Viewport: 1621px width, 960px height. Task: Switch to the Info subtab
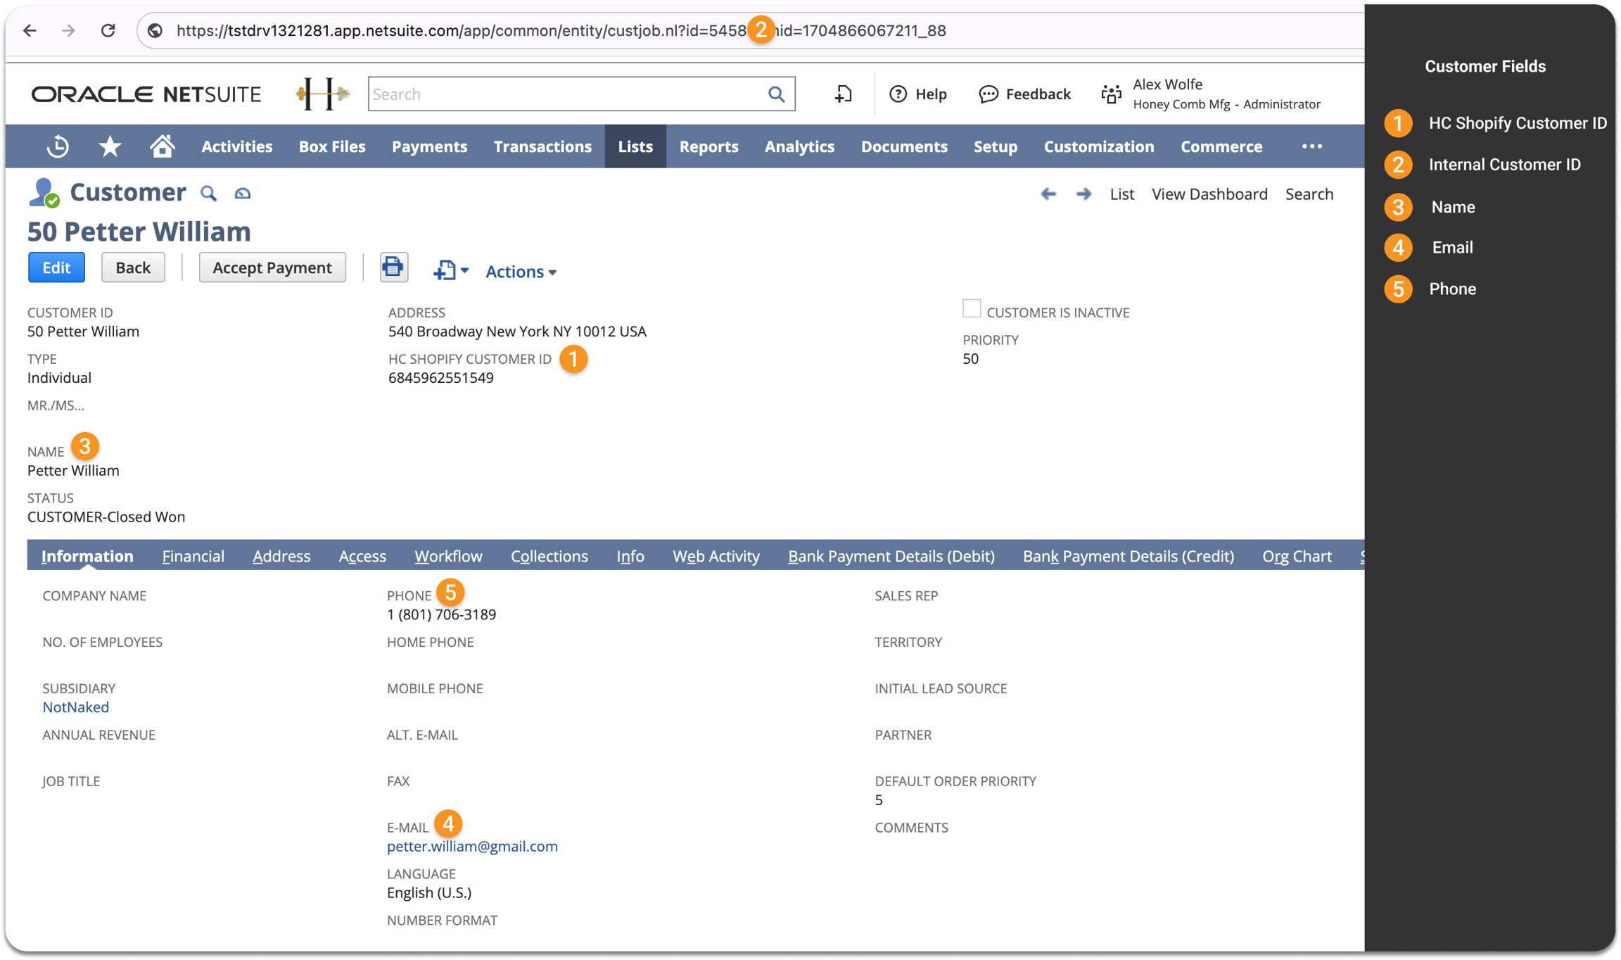630,556
